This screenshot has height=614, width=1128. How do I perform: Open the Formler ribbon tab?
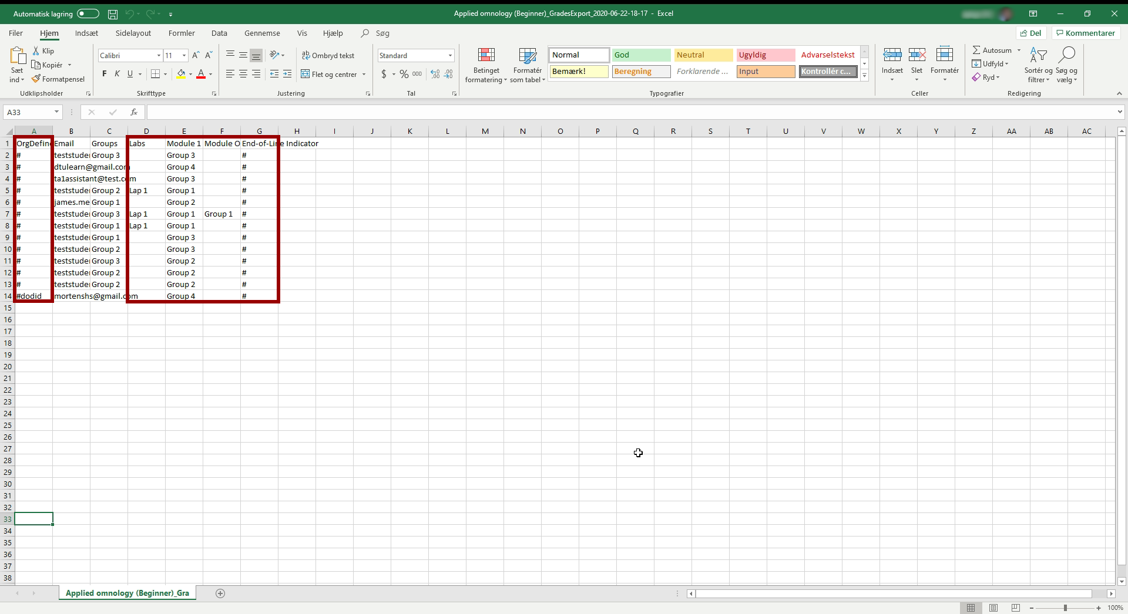(182, 33)
